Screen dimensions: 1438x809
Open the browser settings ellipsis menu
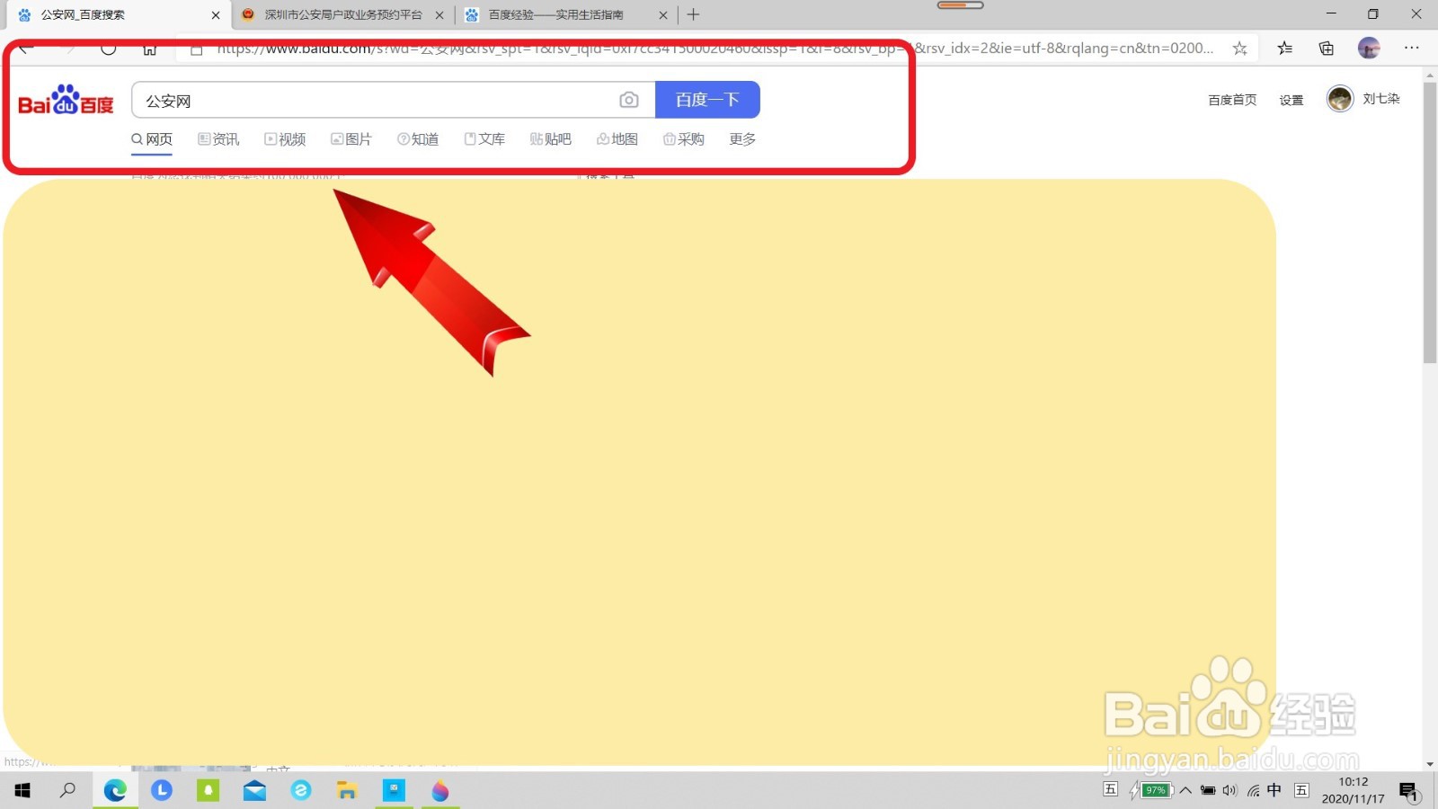(x=1412, y=49)
